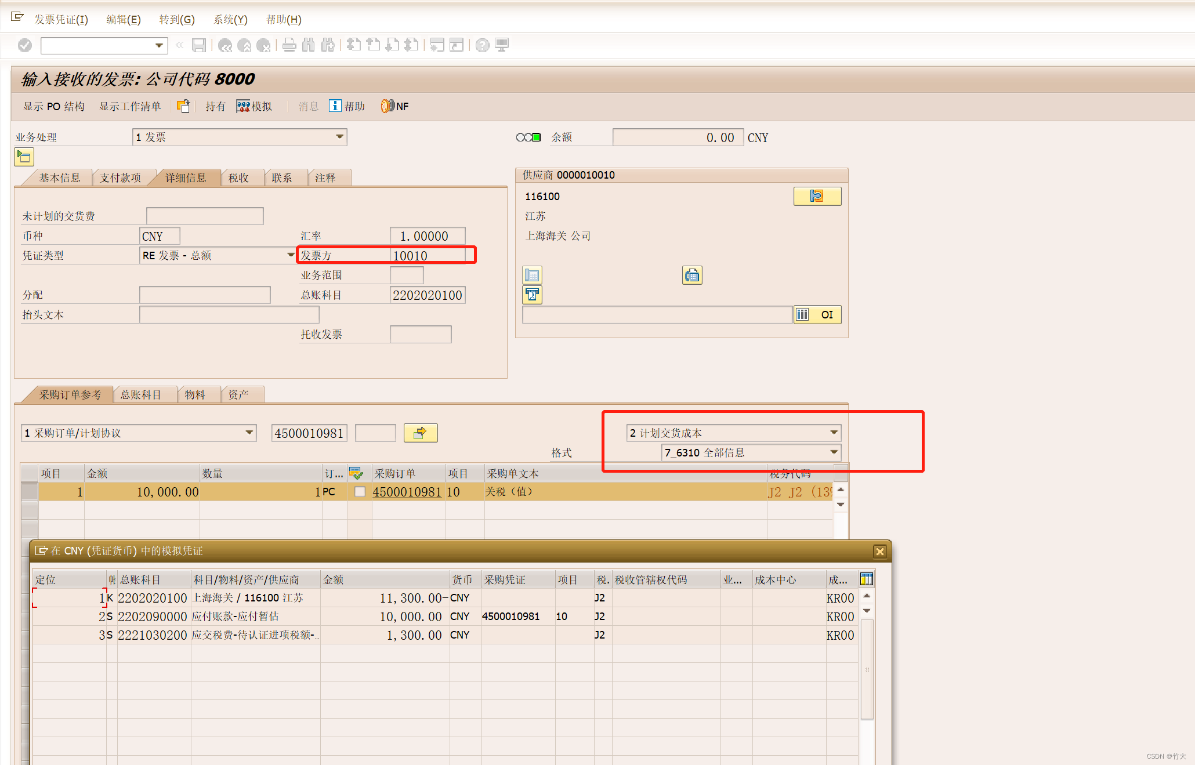Screen dimensions: 1195x765
Task: Open the 计划交货成本 dropdown
Action: tap(833, 433)
